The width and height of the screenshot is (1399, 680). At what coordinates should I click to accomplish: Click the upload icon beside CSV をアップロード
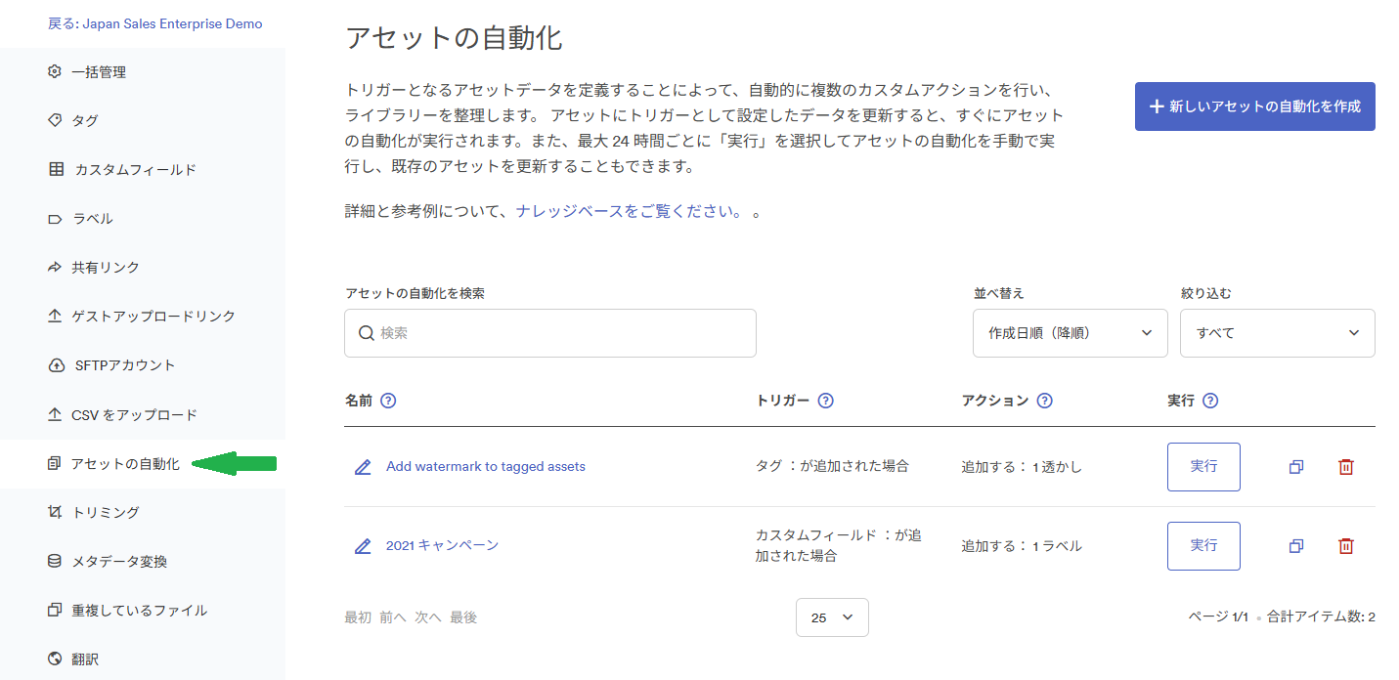[x=55, y=414]
